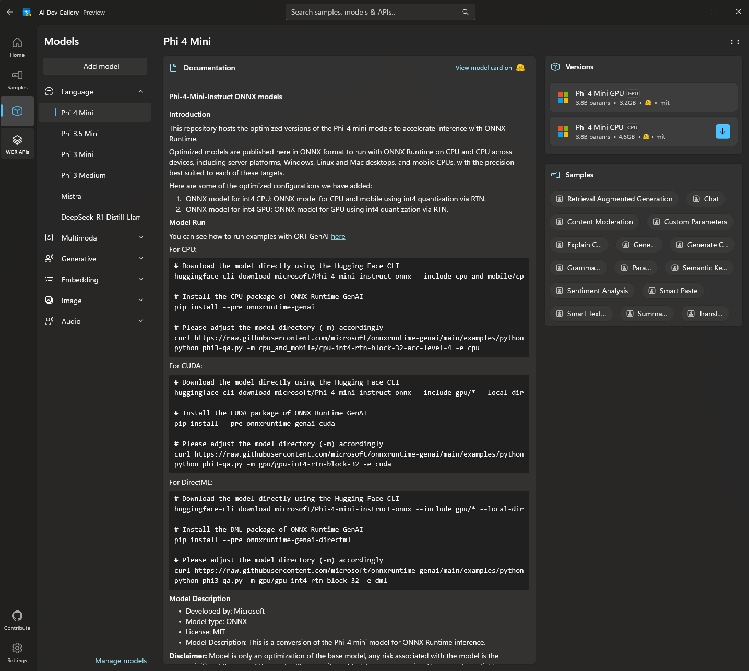The image size is (749, 671).
Task: Open the Transl... sample chip
Action: point(705,314)
